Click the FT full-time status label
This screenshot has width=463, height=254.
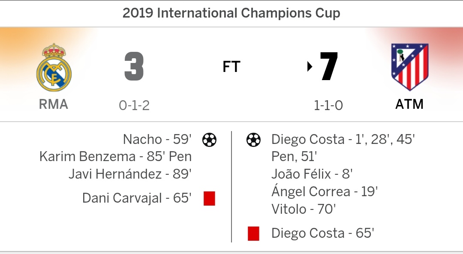231,67
